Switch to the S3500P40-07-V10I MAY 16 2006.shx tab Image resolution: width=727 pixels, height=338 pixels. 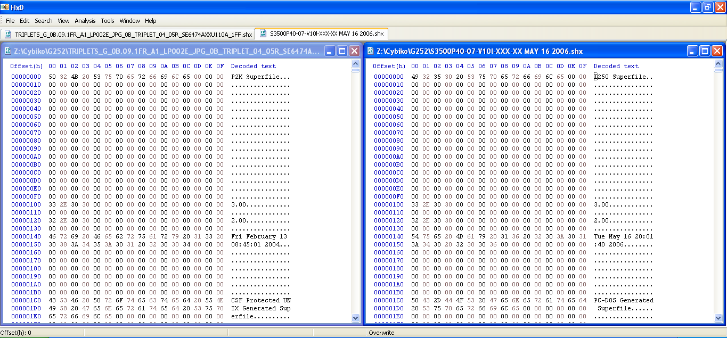point(322,34)
